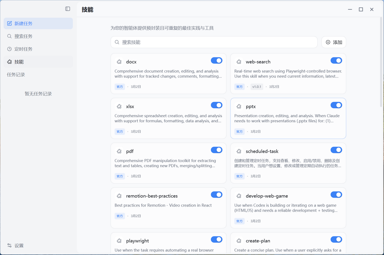The width and height of the screenshot is (384, 255).
Task: Maximize the application window
Action: (361, 9)
